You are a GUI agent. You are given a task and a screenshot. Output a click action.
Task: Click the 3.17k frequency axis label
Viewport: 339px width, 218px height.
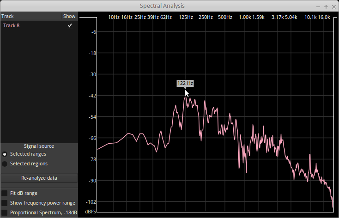pyautogui.click(x=278, y=17)
